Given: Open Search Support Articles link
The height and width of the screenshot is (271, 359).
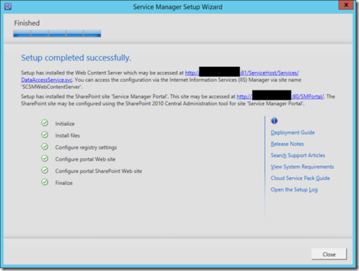Looking at the screenshot, I should point(298,155).
